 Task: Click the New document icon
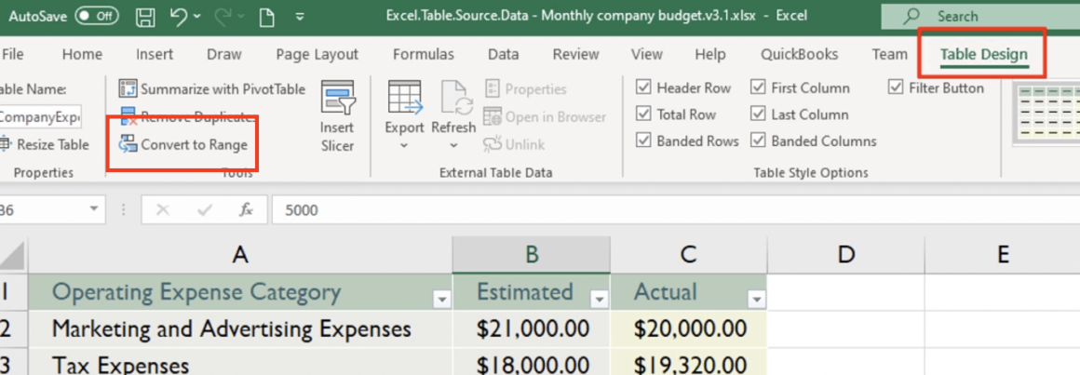point(267,17)
